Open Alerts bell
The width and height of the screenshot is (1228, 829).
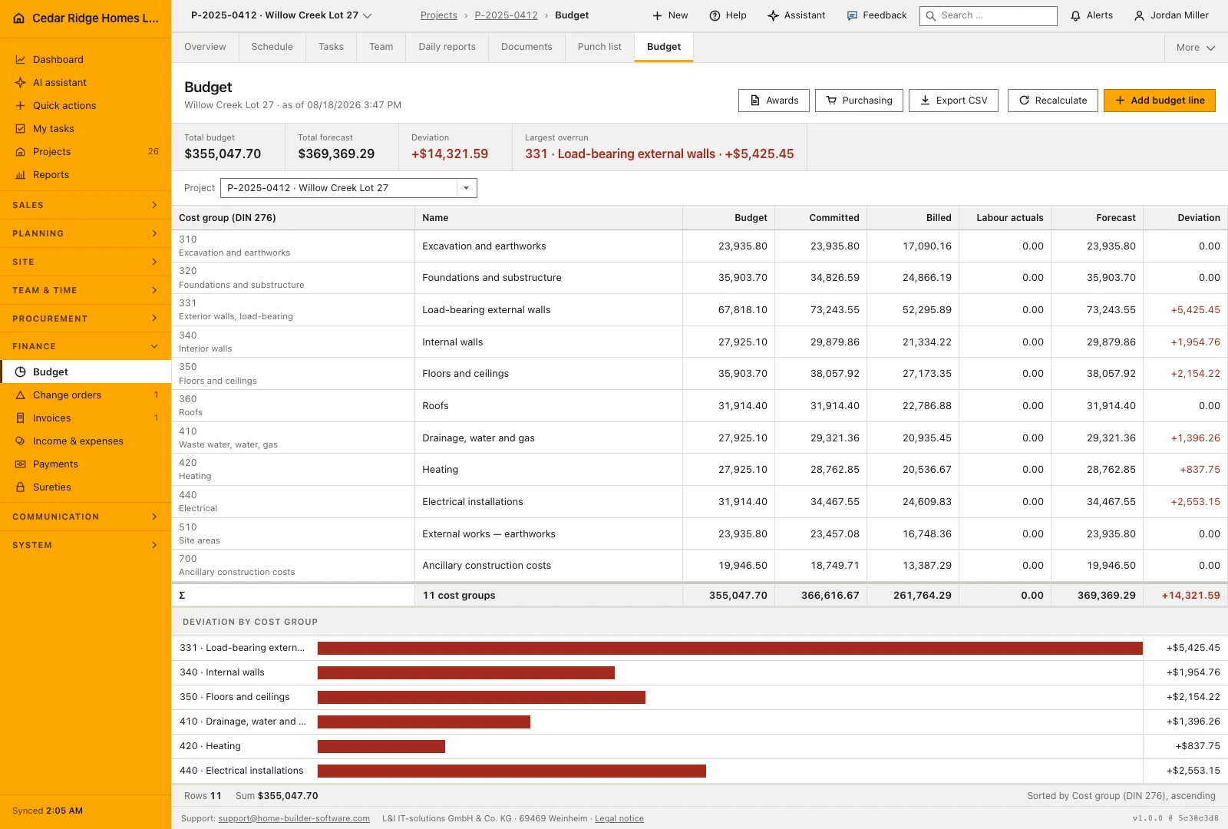pyautogui.click(x=1091, y=15)
